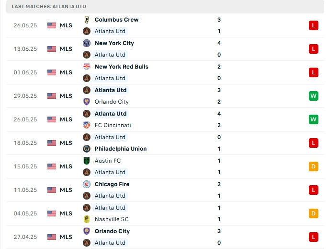
Task: Select the Last Matches: Atlanta Utd header
Action: (x=49, y=6)
